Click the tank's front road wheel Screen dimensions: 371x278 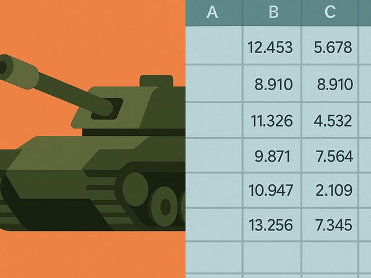pyautogui.click(x=135, y=189)
